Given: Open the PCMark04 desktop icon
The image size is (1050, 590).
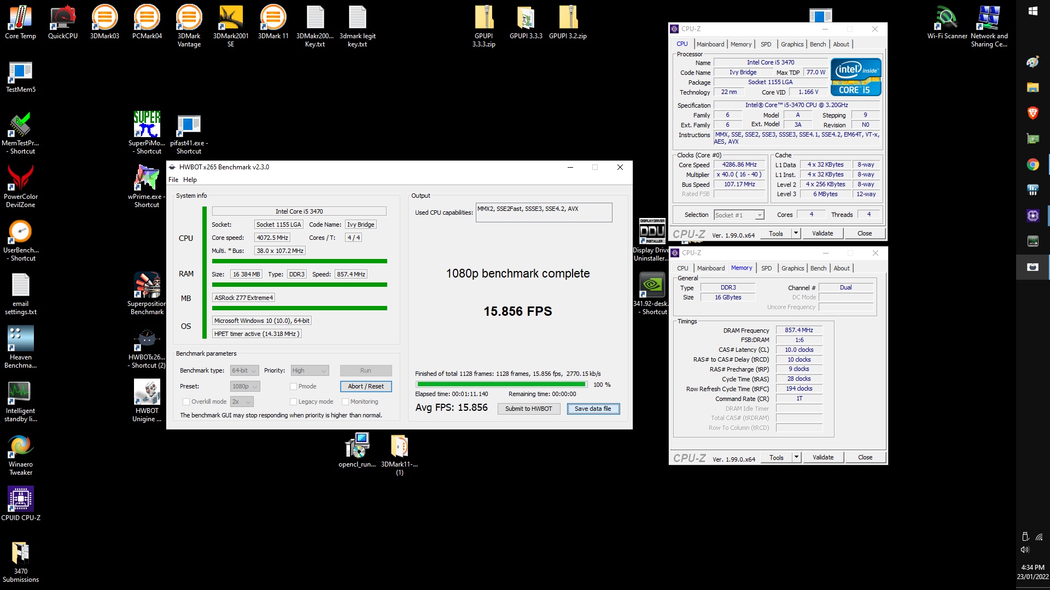Looking at the screenshot, I should click(x=147, y=22).
